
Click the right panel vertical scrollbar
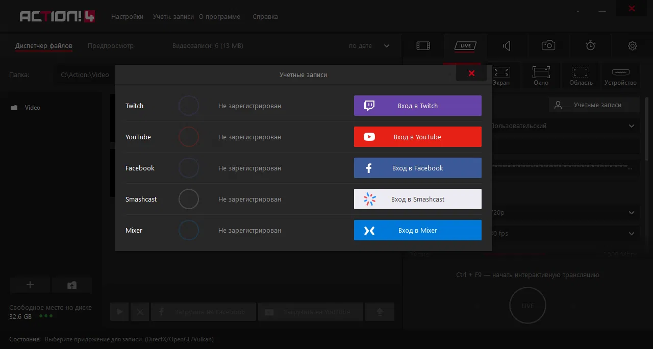coord(647,130)
